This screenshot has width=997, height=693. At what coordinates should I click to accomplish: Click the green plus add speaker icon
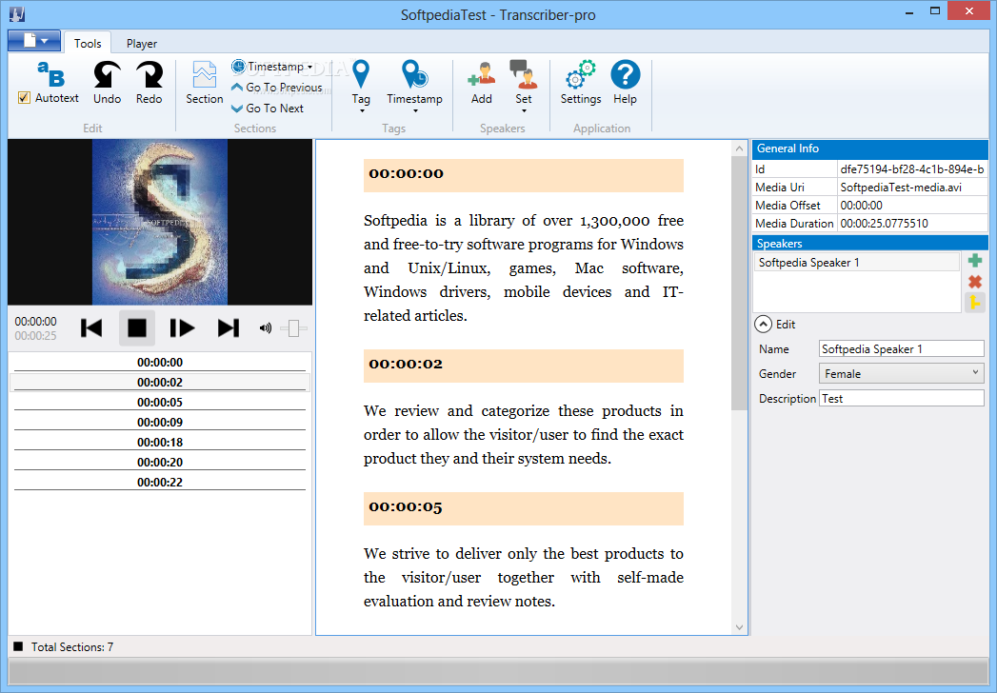click(x=975, y=260)
